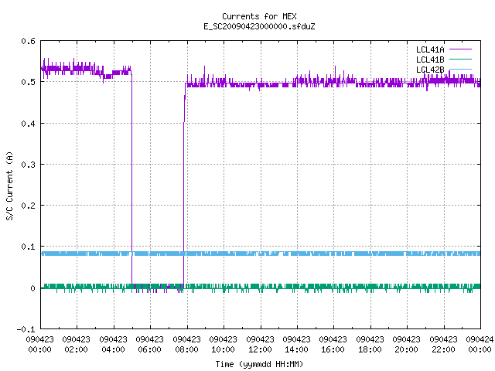Click the blue LCL42B trace near 12:00
The width and height of the screenshot is (495, 371).
coord(261,254)
